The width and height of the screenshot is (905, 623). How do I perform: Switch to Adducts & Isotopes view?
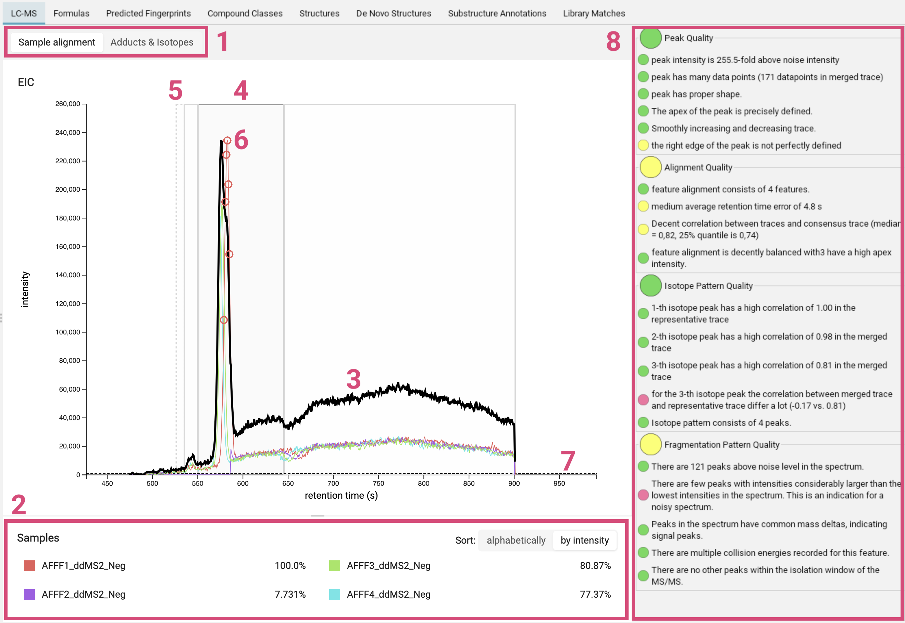pos(151,42)
